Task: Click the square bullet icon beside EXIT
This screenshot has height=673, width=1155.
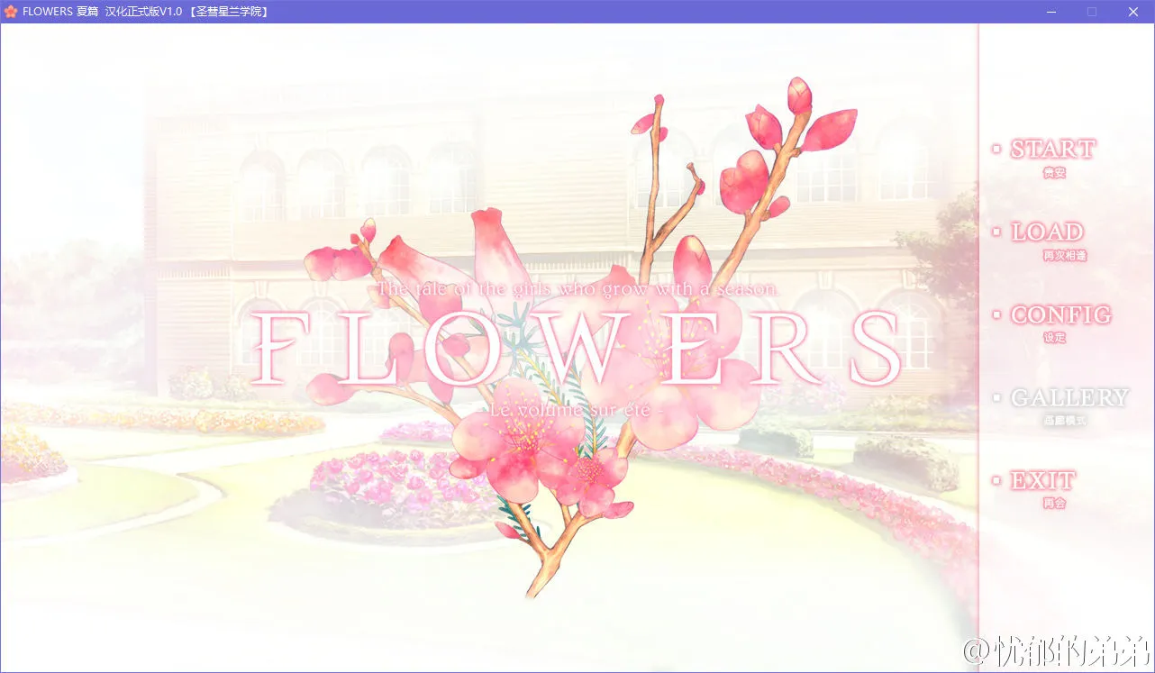Action: (995, 479)
